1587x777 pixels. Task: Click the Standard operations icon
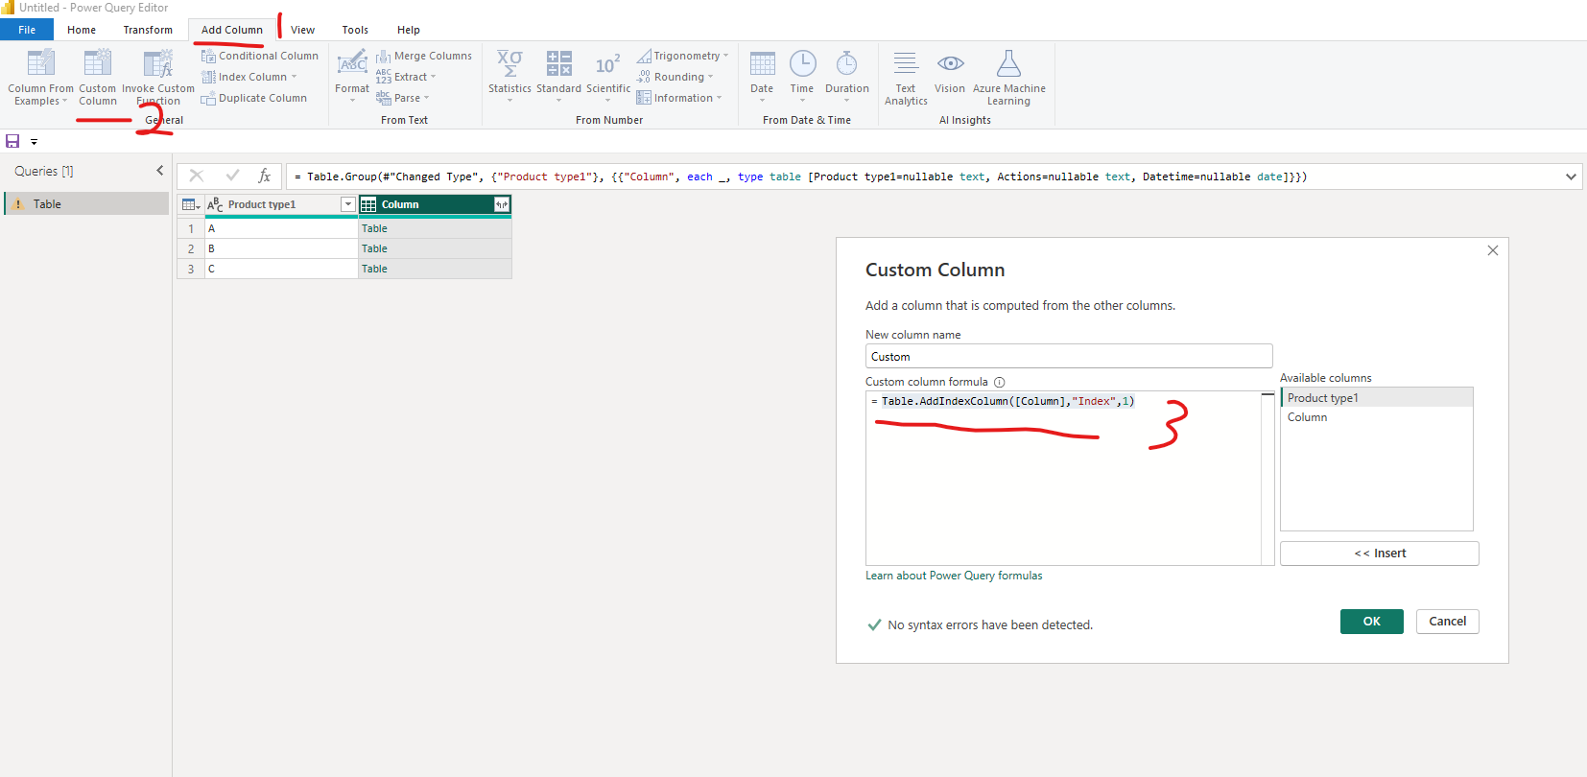(x=558, y=63)
